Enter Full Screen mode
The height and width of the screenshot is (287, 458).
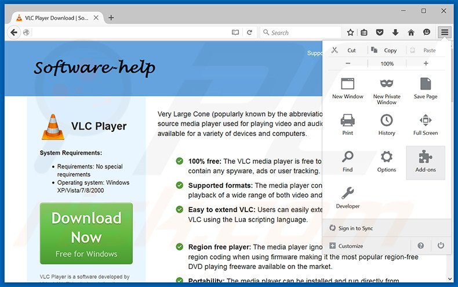tap(426, 125)
